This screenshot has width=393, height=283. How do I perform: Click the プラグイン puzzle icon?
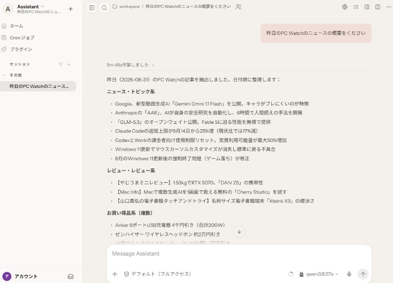coord(4,49)
